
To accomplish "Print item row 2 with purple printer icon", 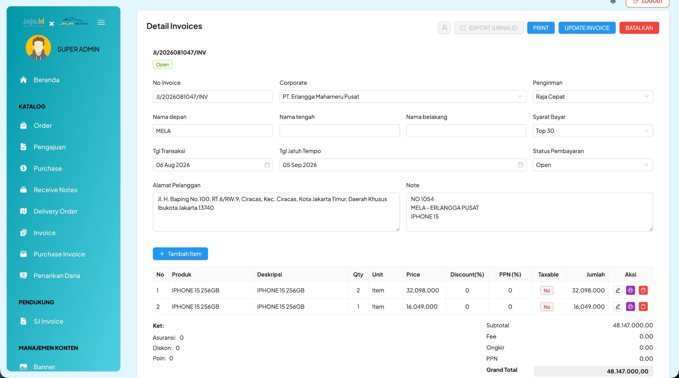I will pyautogui.click(x=630, y=306).
